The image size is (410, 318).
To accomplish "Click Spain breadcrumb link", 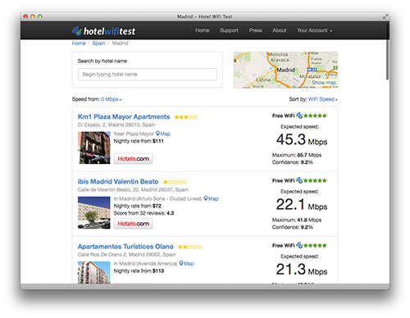I will 98,43.
